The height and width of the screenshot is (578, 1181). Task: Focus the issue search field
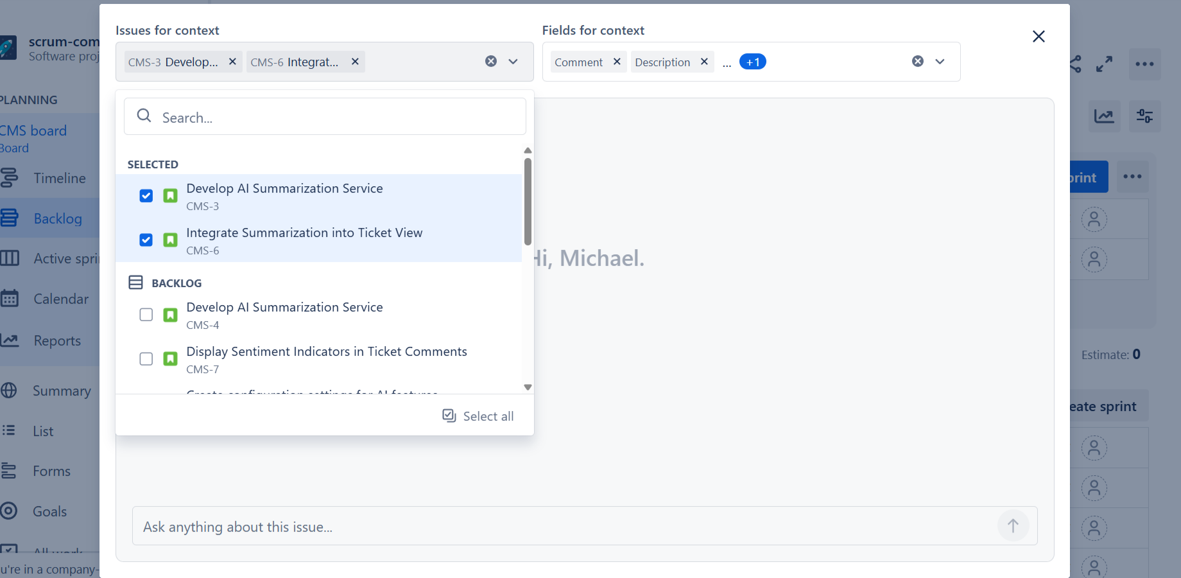334,118
